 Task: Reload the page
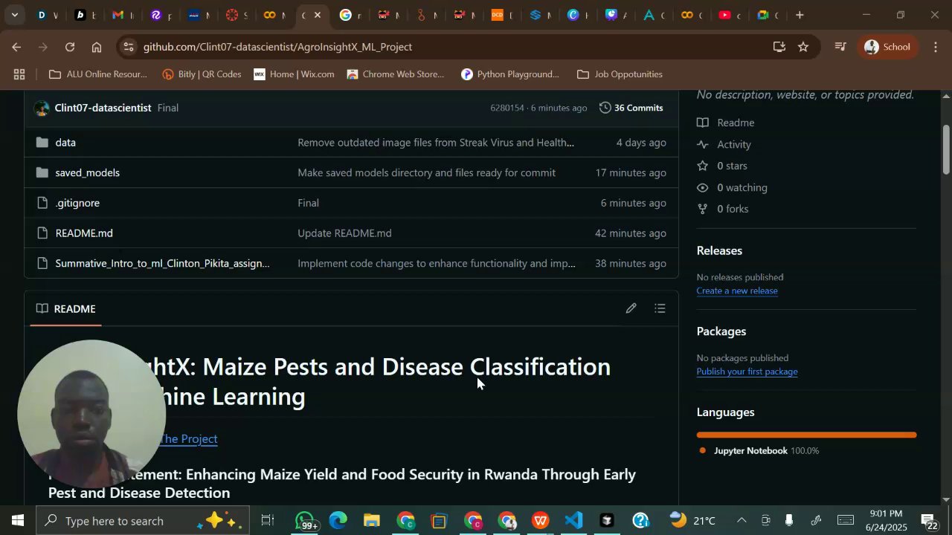click(70, 47)
